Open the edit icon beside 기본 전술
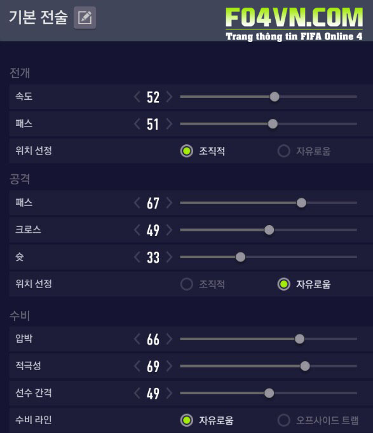 [x=85, y=18]
